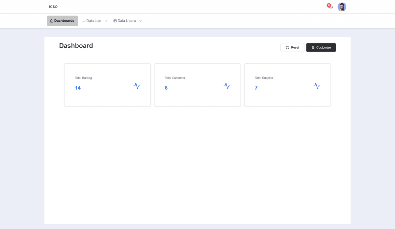395x229 pixels.
Task: Click the table icon beside Data Utama
Action: click(115, 21)
